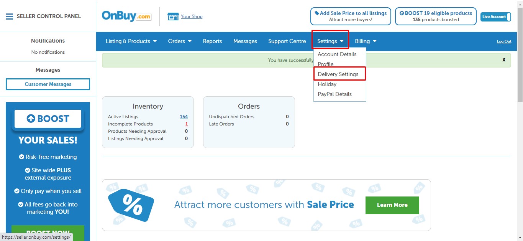Dismiss the green success notification
This screenshot has width=523, height=241.
[x=504, y=60]
